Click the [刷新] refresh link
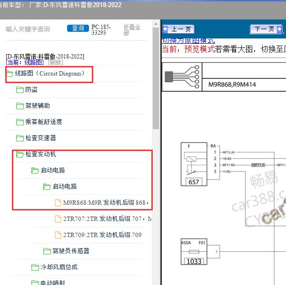286x285 pixels. [x=56, y=63]
